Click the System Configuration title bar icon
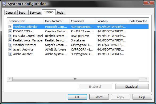Screen dimensions: 156x104 tap(4, 3)
